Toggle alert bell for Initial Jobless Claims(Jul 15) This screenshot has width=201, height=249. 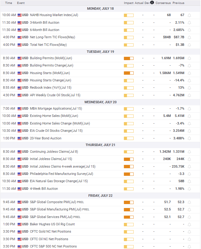point(189,159)
